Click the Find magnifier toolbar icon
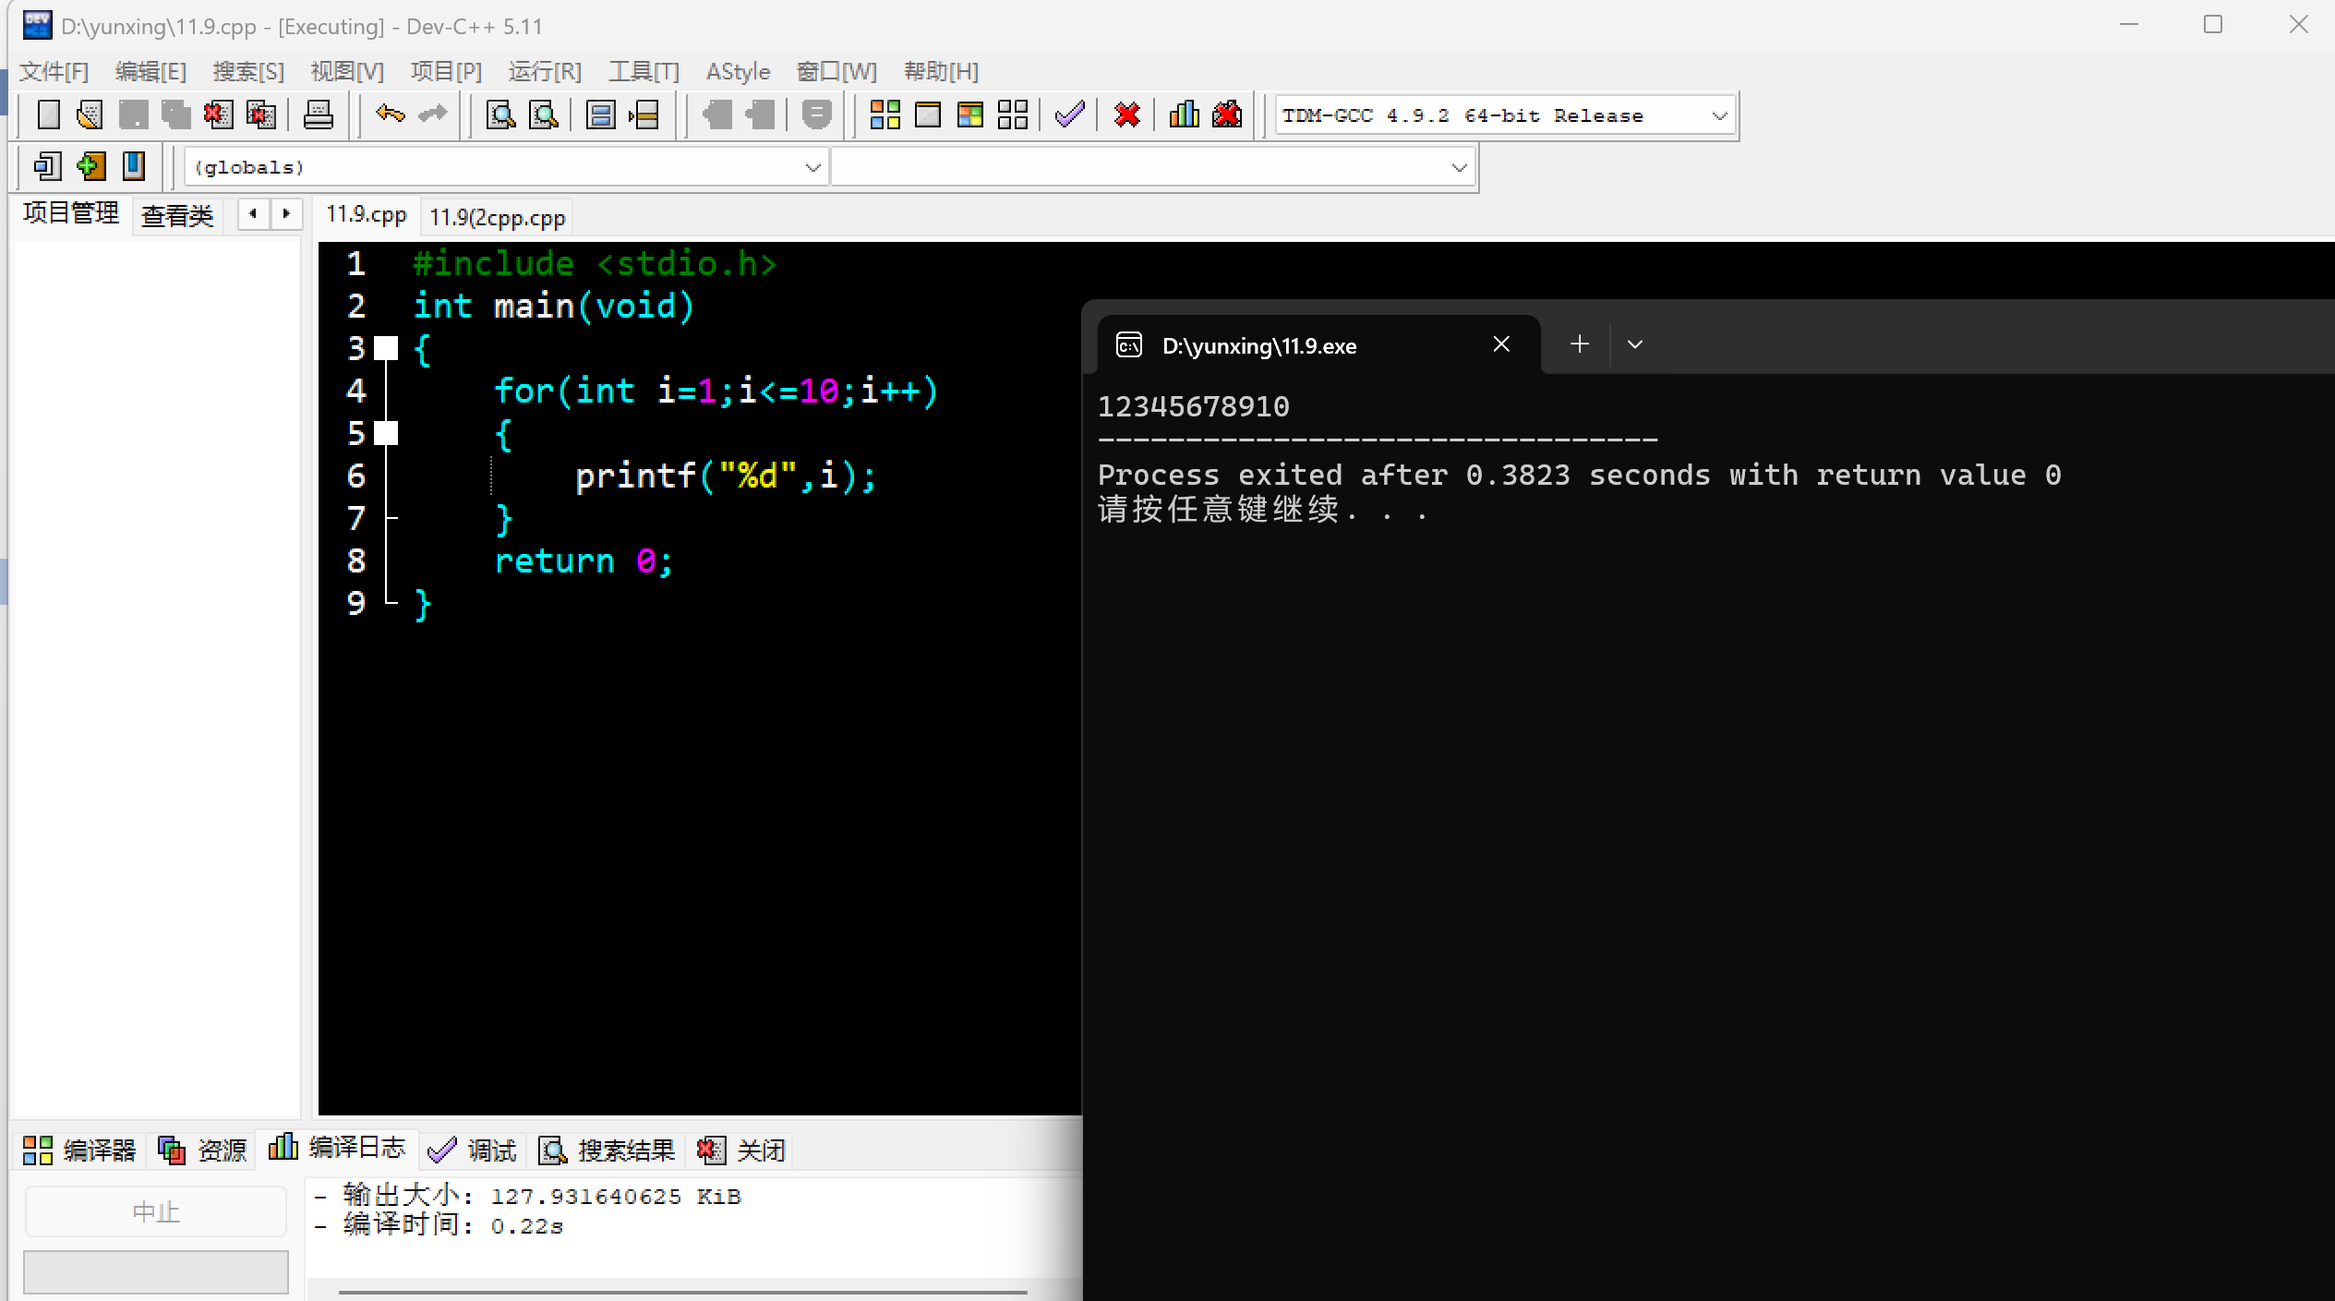 [x=500, y=114]
